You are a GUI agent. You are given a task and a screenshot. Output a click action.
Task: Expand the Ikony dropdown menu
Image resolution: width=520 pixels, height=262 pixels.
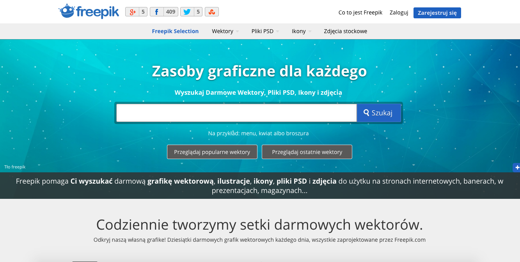click(x=301, y=31)
